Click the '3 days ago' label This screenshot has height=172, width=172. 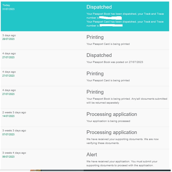click(x=9, y=35)
